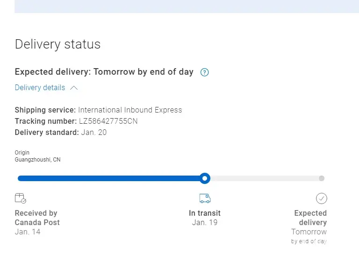This screenshot has width=359, height=268.
Task: Click the In transit status label
Action: coord(205,213)
